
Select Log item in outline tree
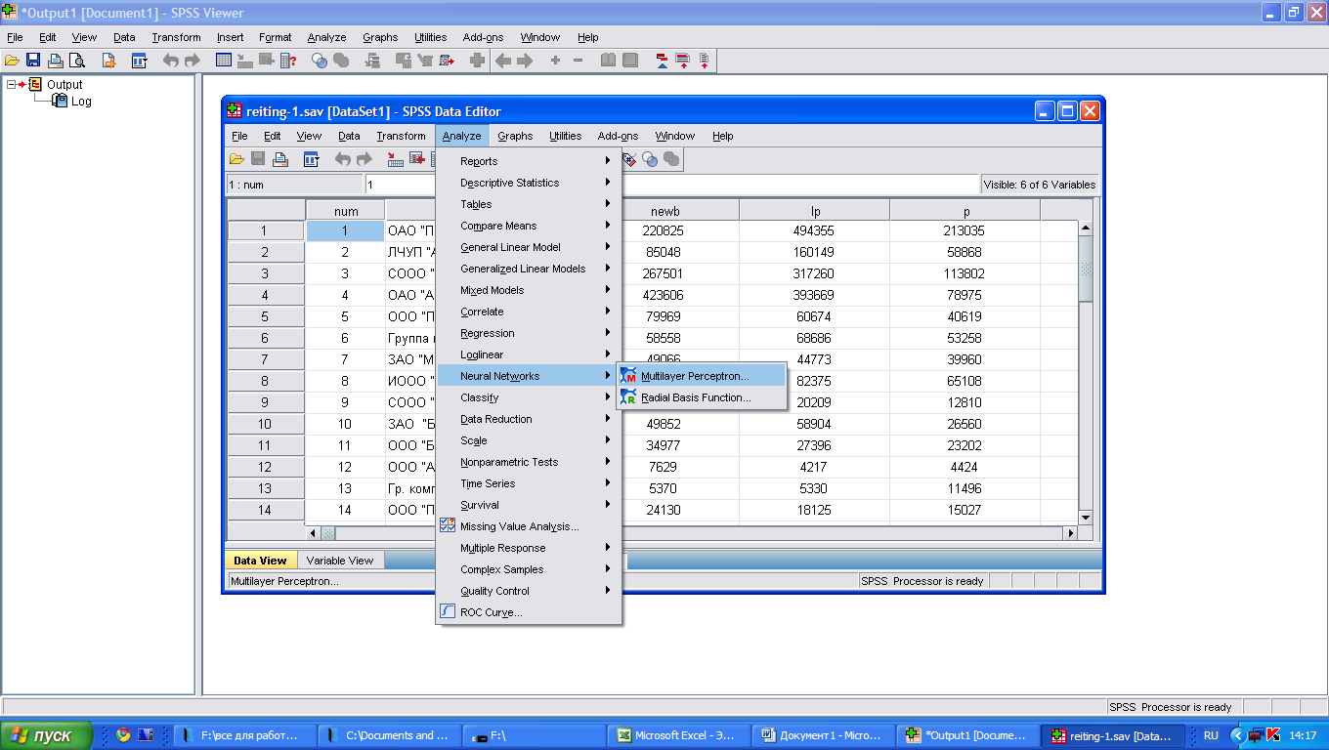pyautogui.click(x=81, y=102)
